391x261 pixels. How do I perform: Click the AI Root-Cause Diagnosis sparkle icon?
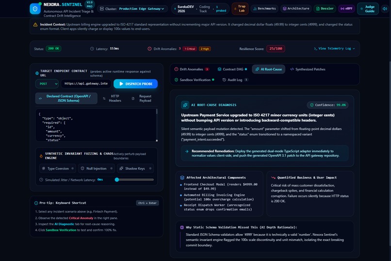click(185, 105)
